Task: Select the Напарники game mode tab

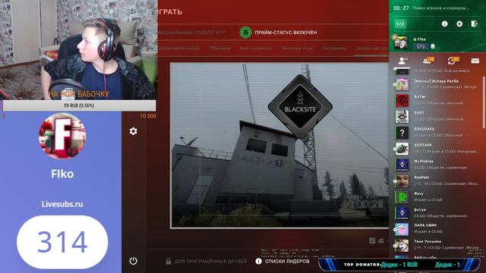Action: [334, 49]
